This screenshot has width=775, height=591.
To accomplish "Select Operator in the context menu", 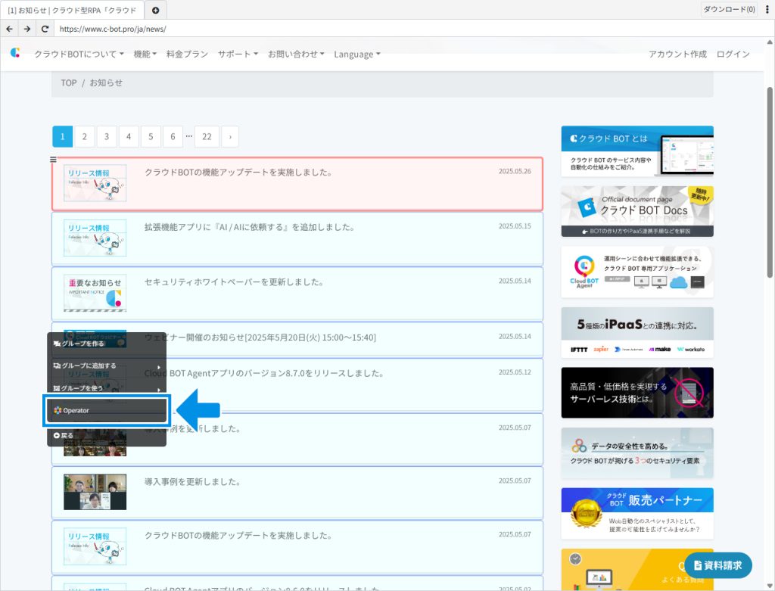I will tap(107, 411).
